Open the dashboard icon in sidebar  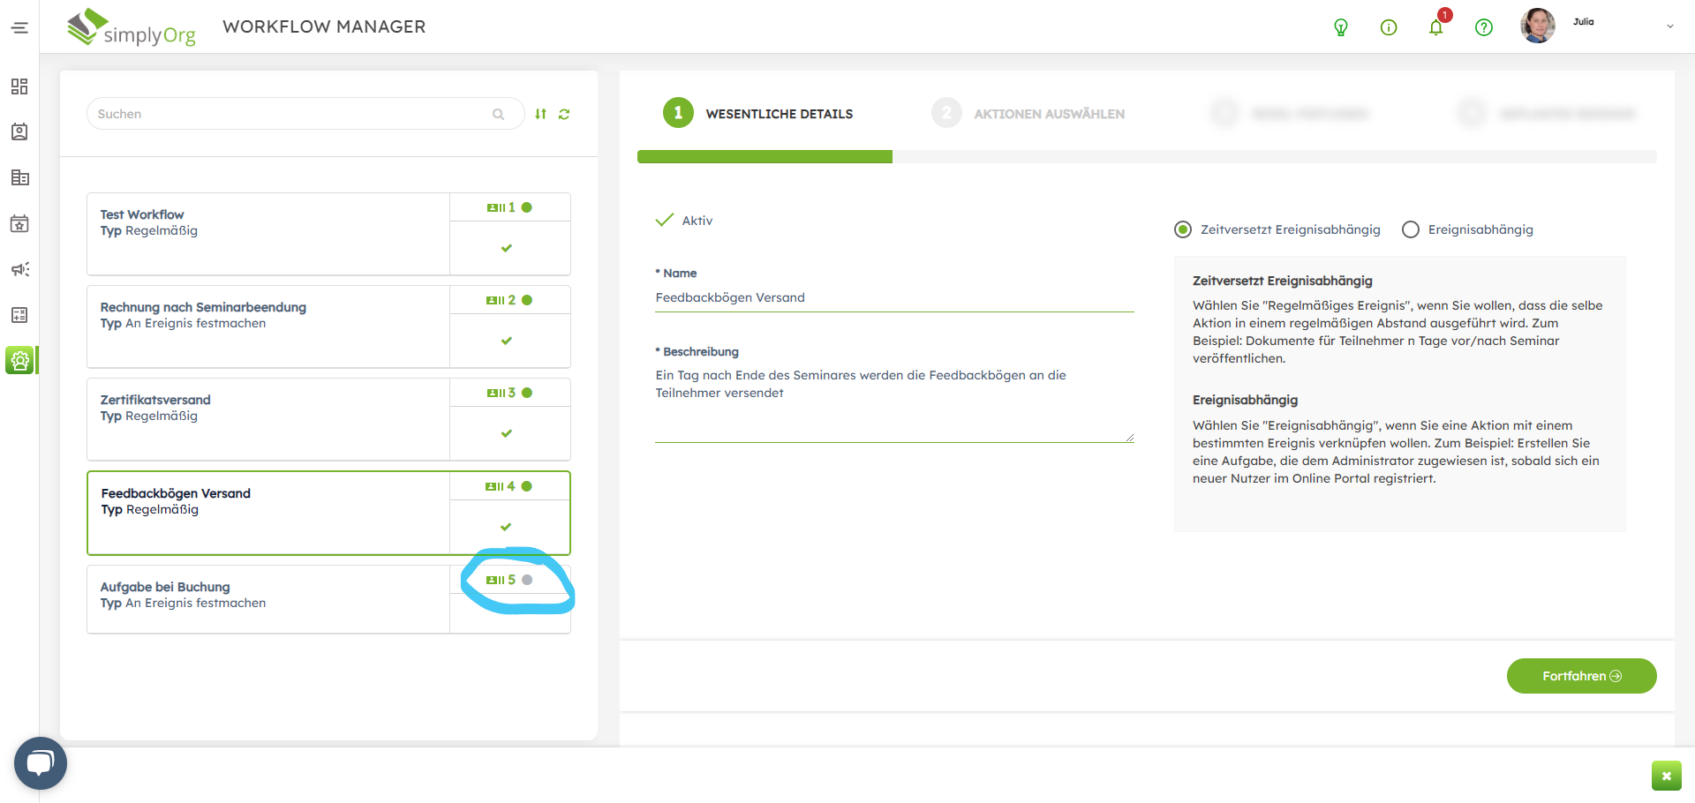[19, 86]
